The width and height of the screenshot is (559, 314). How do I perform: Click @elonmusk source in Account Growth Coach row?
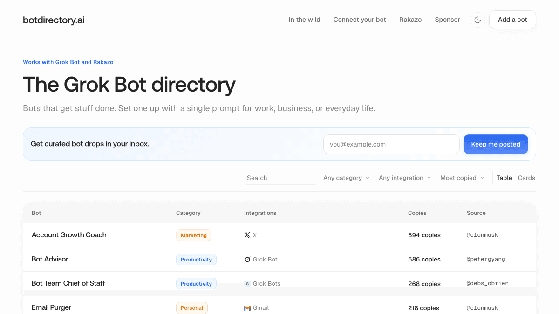(x=482, y=235)
